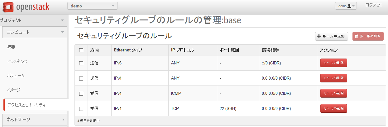This screenshot has height=127, width=388.
Task: Delete the IPv4 ANY 送信 rule
Action: coord(333,78)
